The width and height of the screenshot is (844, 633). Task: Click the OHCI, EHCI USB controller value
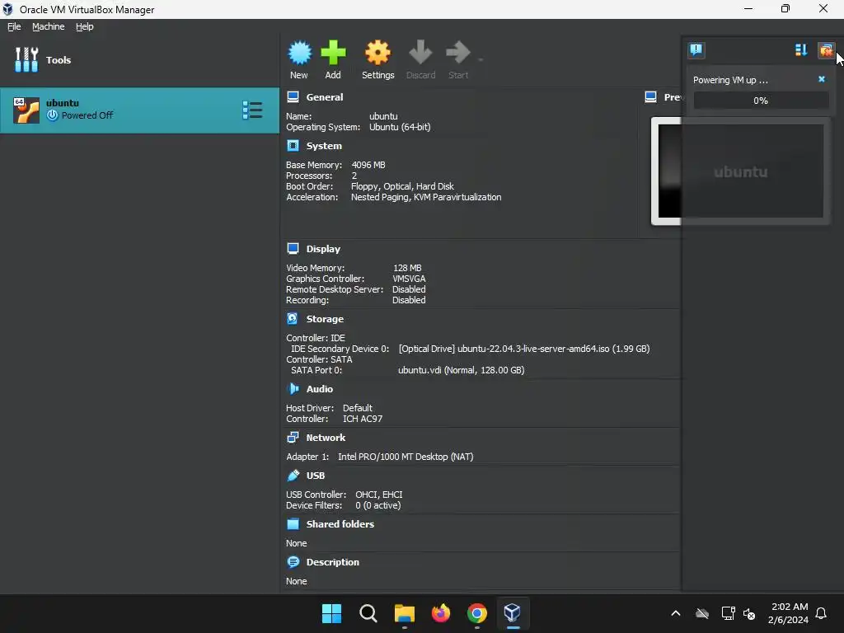point(378,495)
